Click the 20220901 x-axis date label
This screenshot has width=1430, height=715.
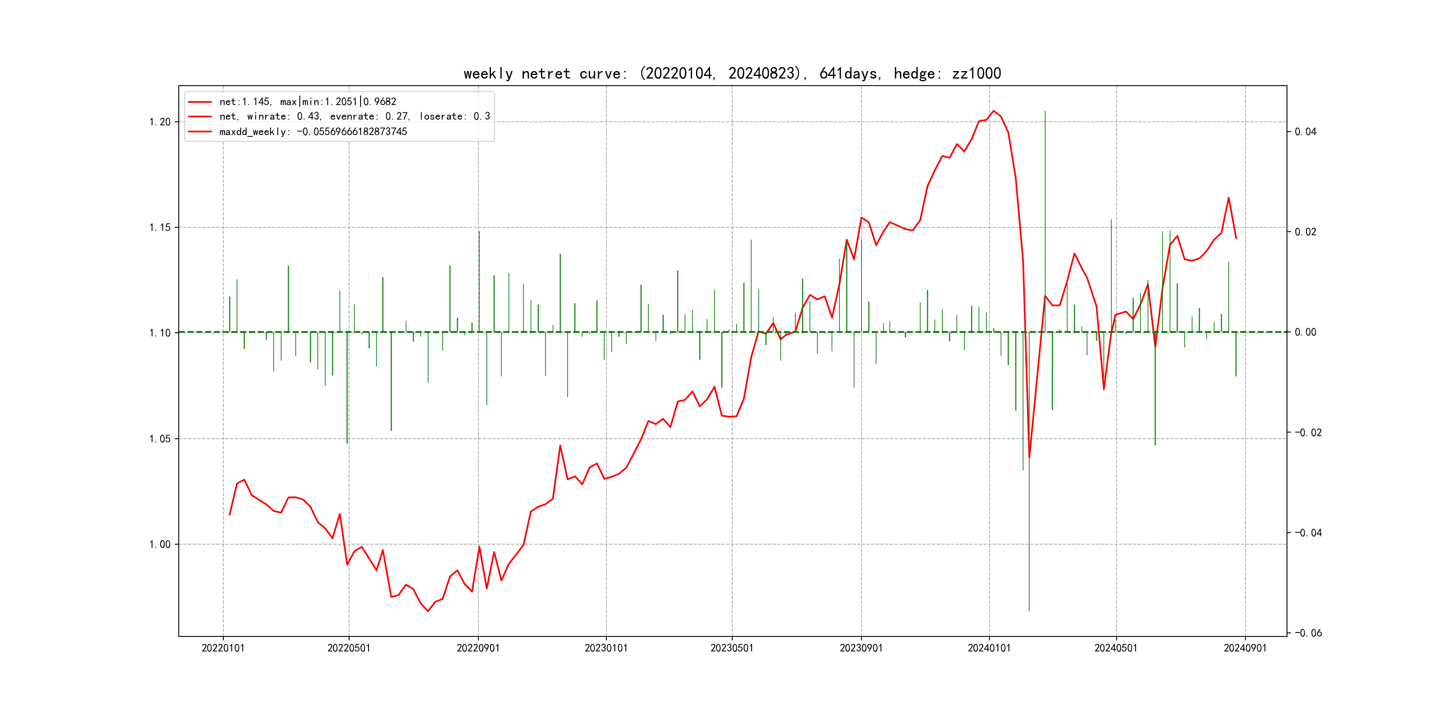(478, 648)
